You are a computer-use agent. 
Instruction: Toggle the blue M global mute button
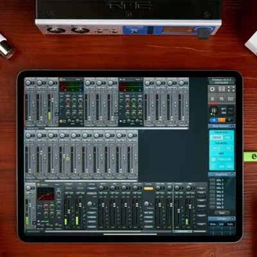pos(214,120)
